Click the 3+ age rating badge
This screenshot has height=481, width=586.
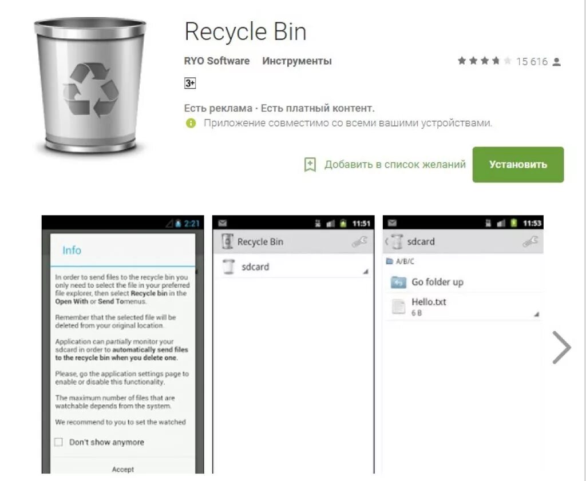[x=190, y=83]
